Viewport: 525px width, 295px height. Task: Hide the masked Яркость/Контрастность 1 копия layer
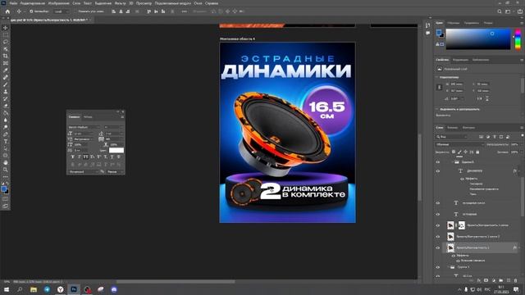coord(437,225)
